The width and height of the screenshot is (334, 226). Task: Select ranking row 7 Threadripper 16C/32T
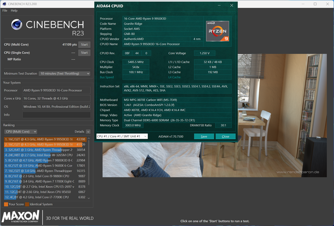click(45, 171)
